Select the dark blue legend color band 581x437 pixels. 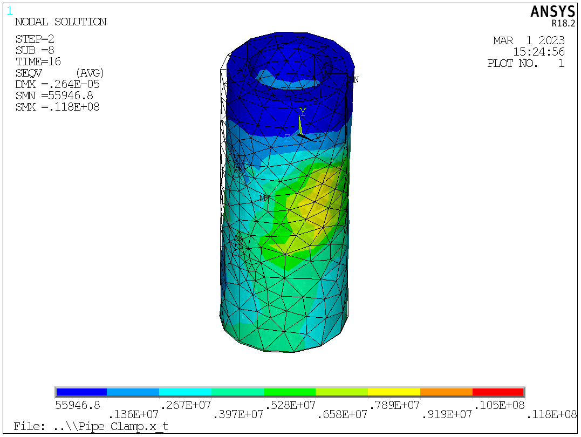tap(81, 392)
